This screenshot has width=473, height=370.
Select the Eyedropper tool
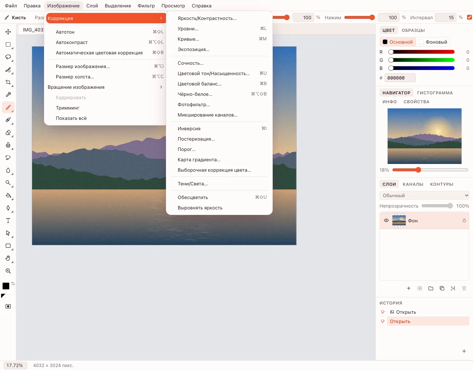[8, 95]
